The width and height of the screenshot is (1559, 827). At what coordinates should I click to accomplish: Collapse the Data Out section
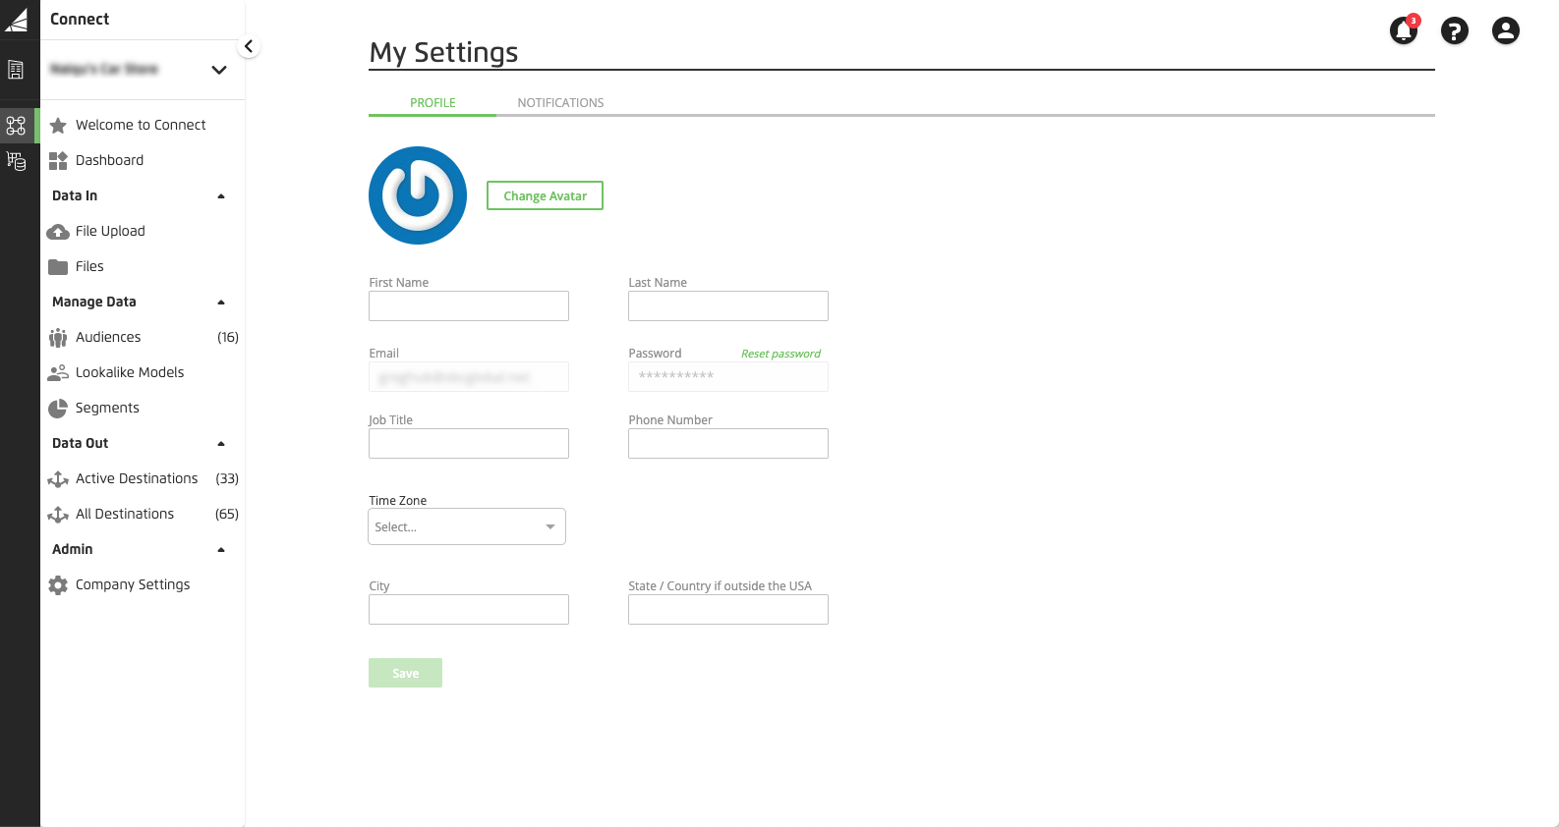point(221,444)
